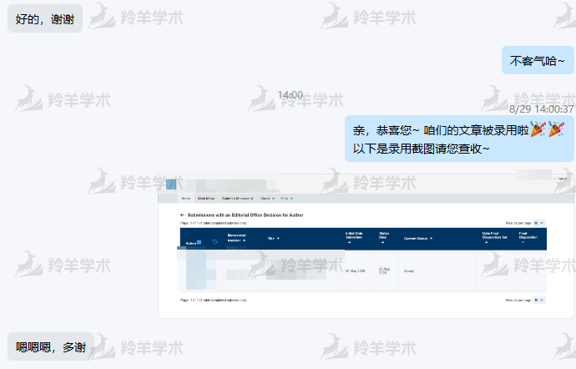Sort by Final Disposition column arrow
This screenshot has height=369, width=576.
point(523,243)
